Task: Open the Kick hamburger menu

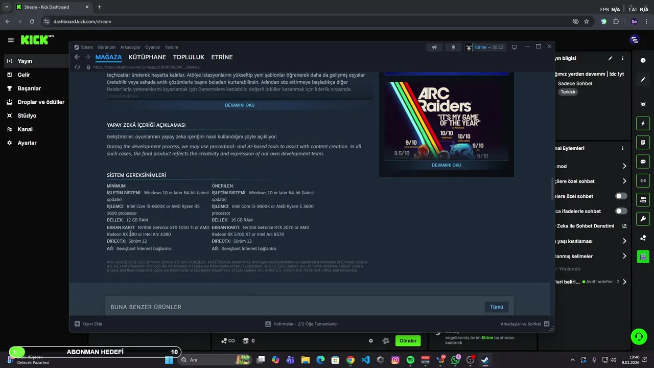Action: [11, 40]
